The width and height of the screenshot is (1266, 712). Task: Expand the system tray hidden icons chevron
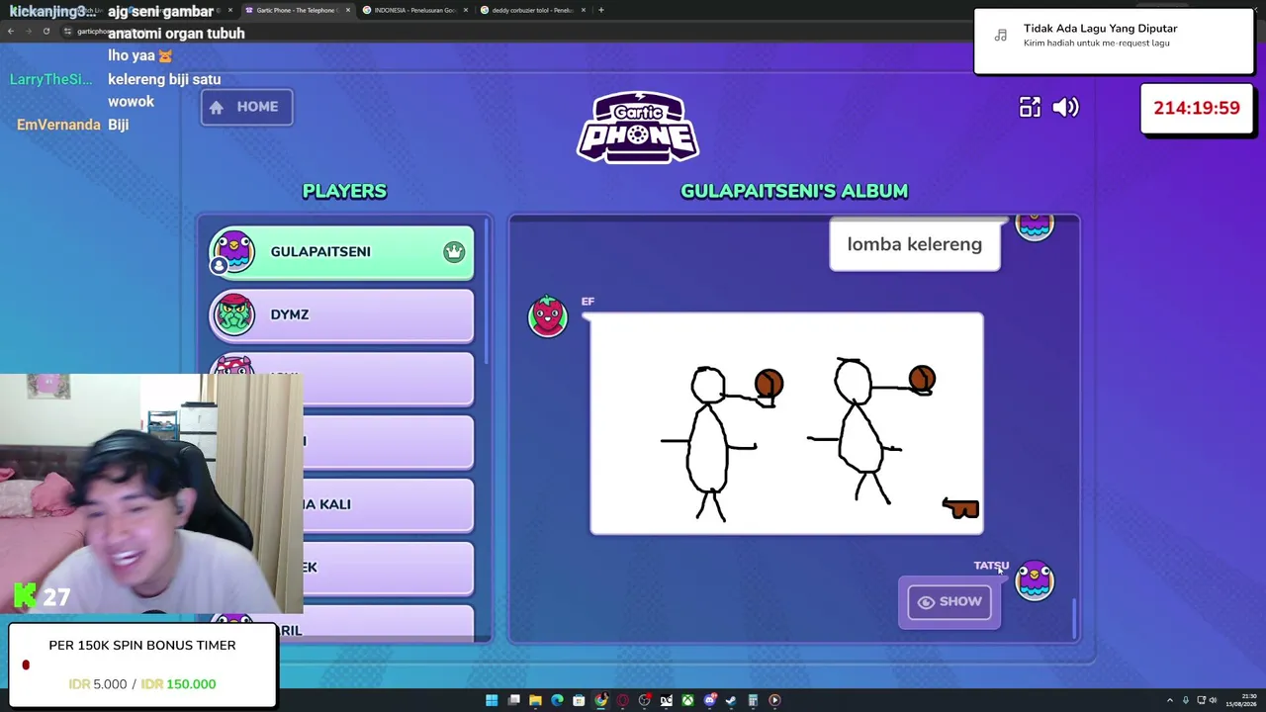pyautogui.click(x=1169, y=700)
